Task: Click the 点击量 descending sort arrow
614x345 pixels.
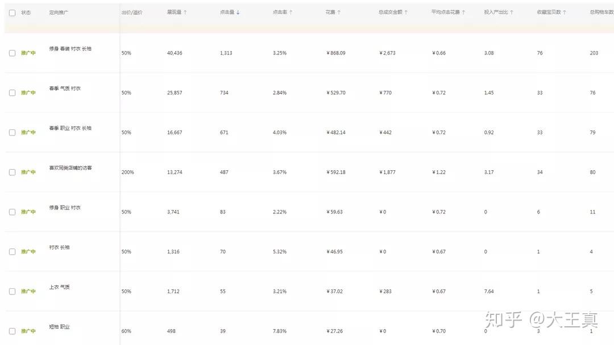Action: click(238, 12)
